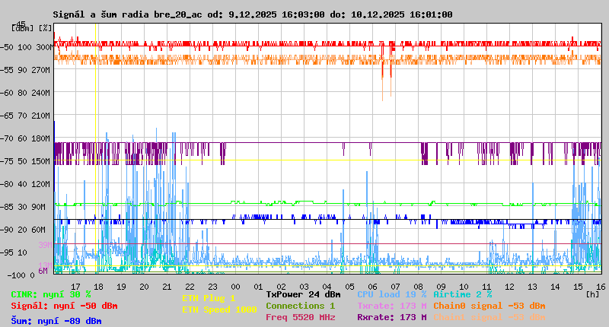Viewport: 609px width, 327px height.
Task: Click the cyan 'Airtime 2 %' legend label
Action: click(462, 294)
